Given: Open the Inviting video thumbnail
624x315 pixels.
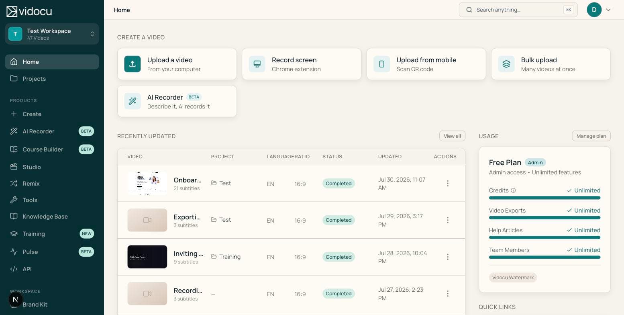Looking at the screenshot, I should pos(147,257).
